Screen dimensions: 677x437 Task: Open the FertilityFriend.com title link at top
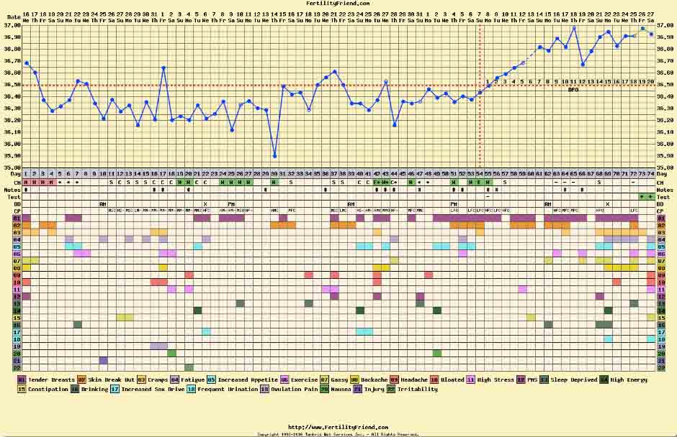pyautogui.click(x=338, y=4)
